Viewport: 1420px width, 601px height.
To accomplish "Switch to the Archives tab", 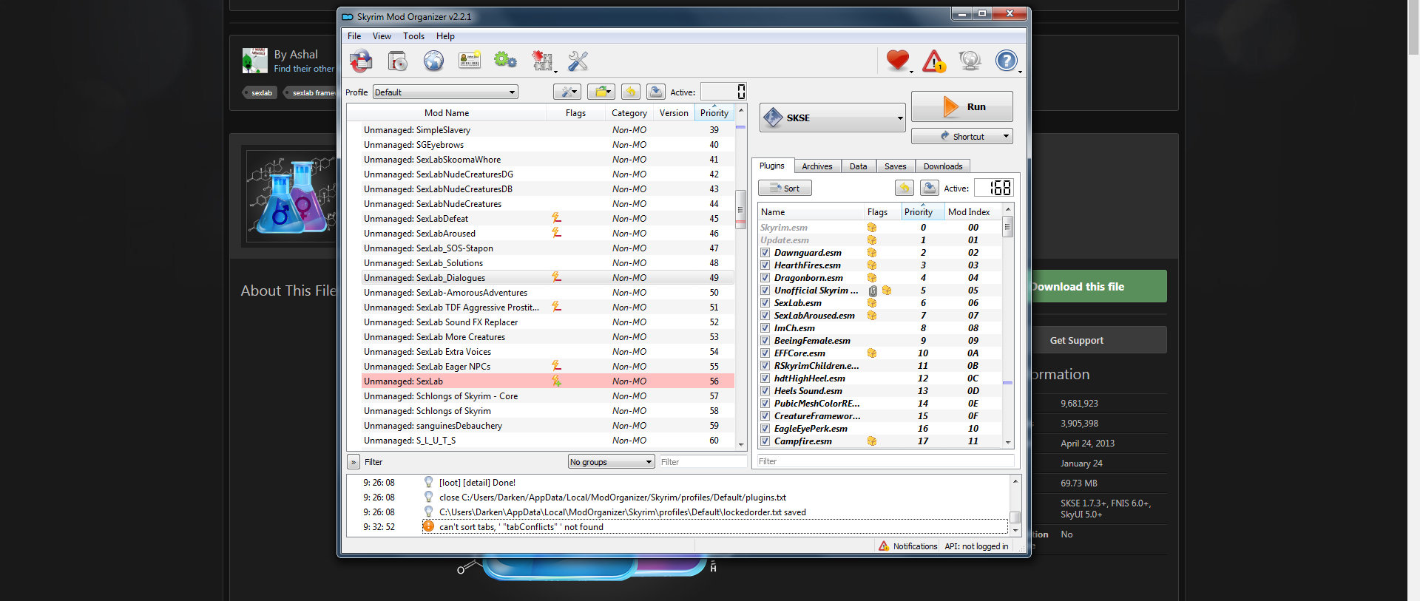I will pyautogui.click(x=817, y=166).
